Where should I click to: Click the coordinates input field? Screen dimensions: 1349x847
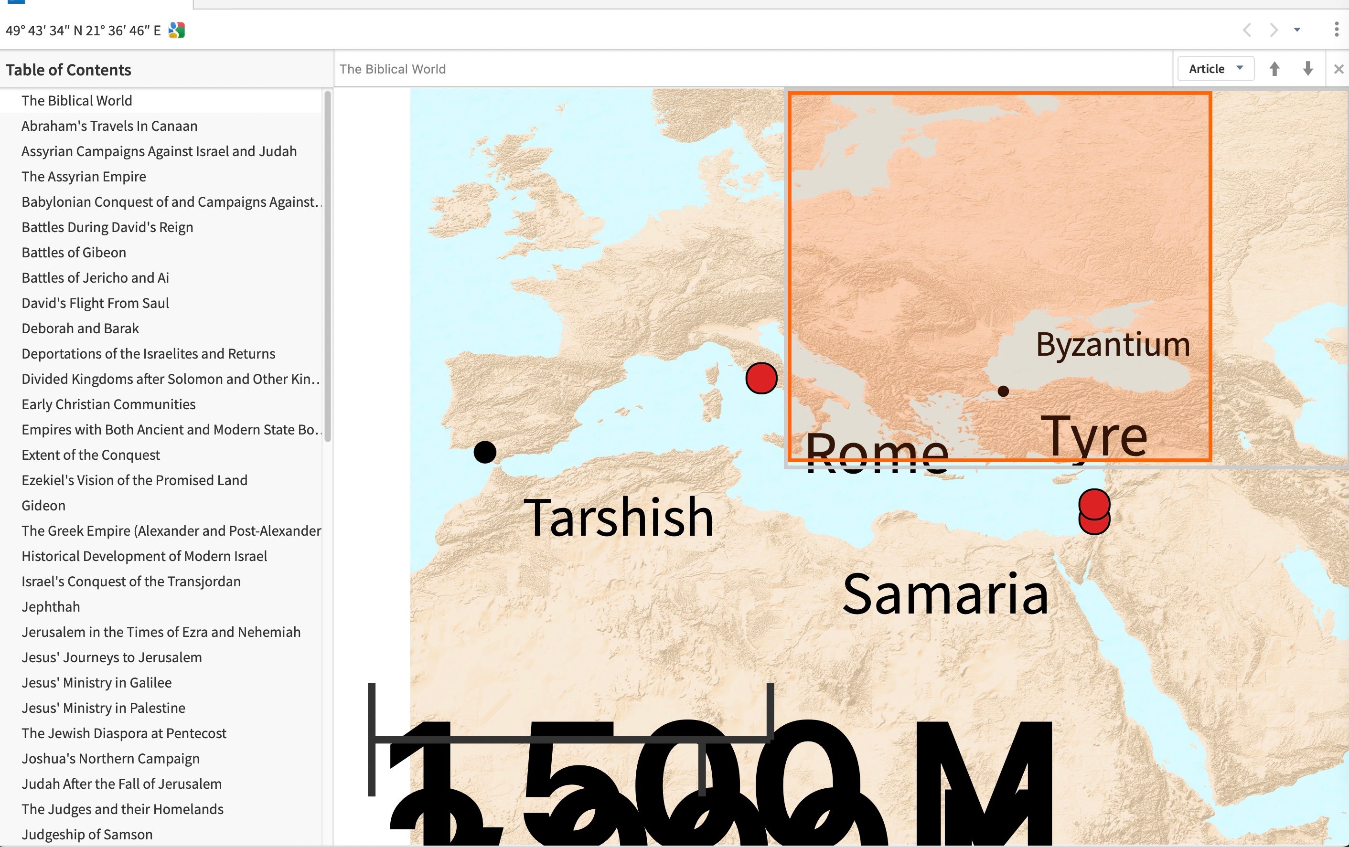click(x=83, y=30)
